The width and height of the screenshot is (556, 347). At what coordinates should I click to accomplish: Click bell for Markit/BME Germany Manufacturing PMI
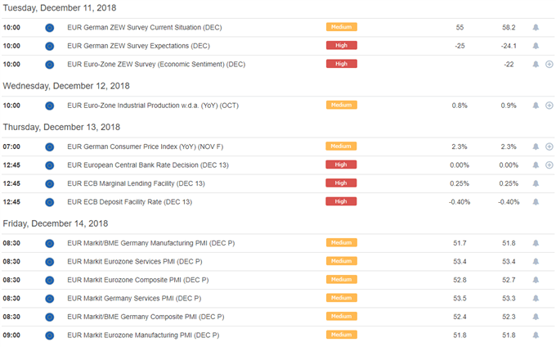pyautogui.click(x=536, y=243)
